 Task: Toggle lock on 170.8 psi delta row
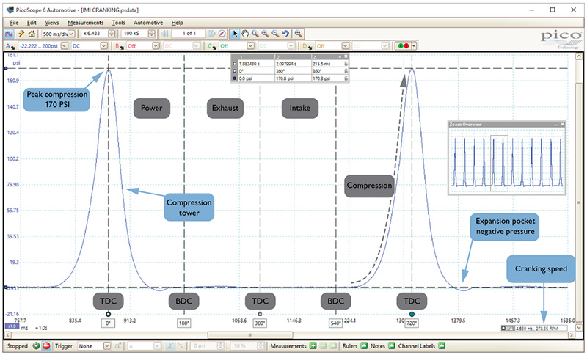click(346, 78)
